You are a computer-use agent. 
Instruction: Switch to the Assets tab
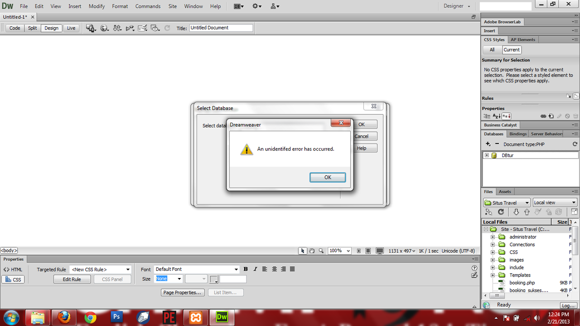coord(505,192)
